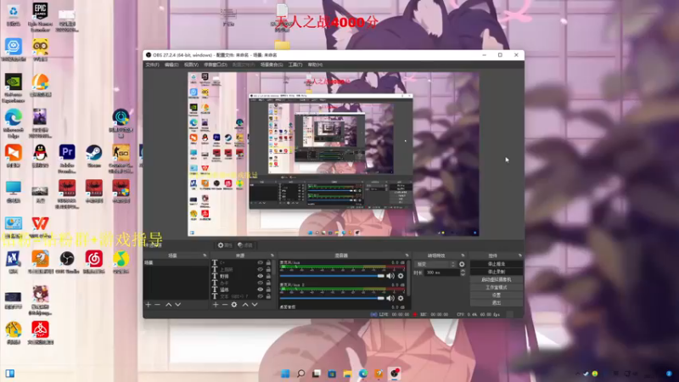Toggle visibility eye of the 文本 (GDI+) source
The width and height of the screenshot is (679, 382).
(x=260, y=296)
